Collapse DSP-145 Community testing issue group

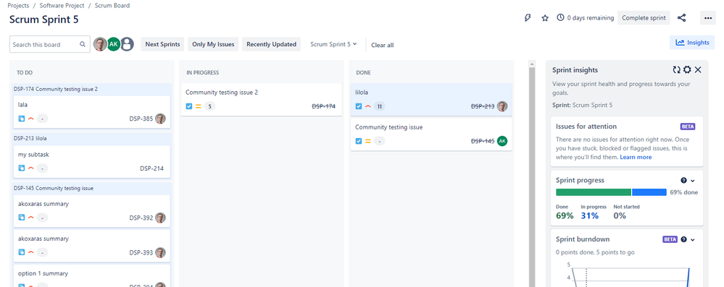click(91, 188)
